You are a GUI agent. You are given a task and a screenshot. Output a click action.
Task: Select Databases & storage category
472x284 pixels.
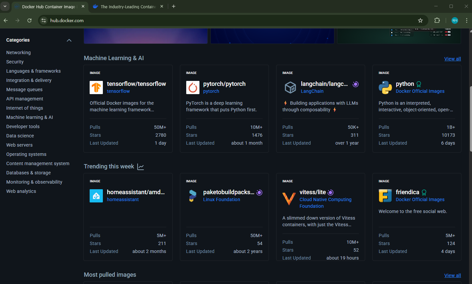tap(28, 173)
